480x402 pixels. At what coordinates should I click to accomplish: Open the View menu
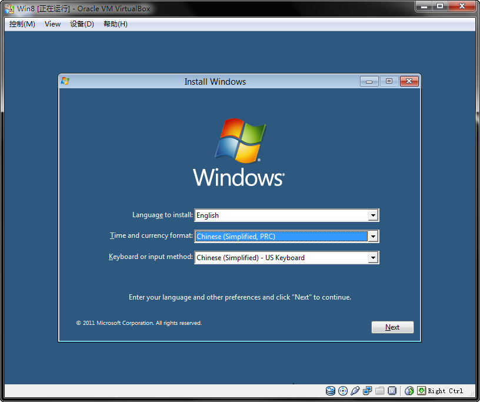(x=53, y=24)
